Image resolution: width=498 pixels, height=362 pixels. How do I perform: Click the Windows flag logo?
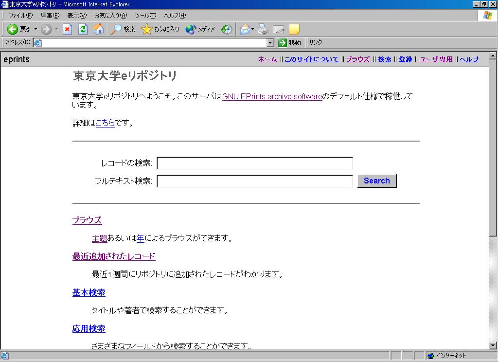[x=487, y=15]
